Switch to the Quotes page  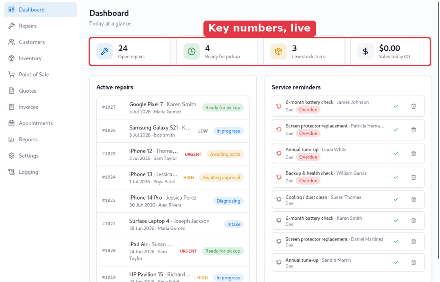point(40,91)
